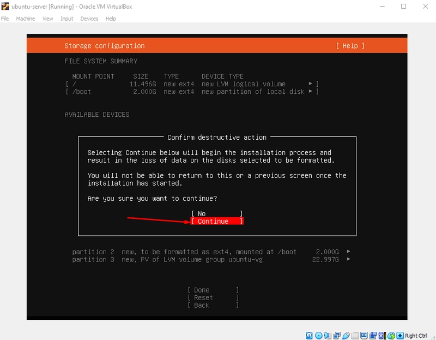
Task: Click the 22.997G partition size
Action: (325, 260)
